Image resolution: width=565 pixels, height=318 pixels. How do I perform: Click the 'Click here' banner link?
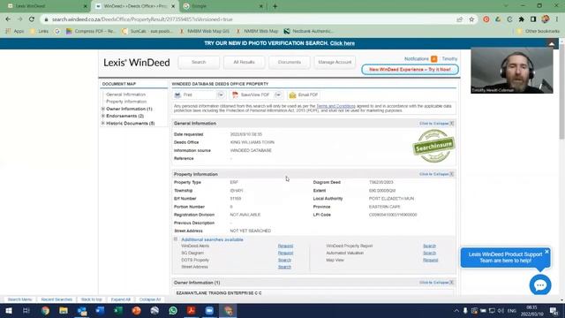click(x=343, y=43)
